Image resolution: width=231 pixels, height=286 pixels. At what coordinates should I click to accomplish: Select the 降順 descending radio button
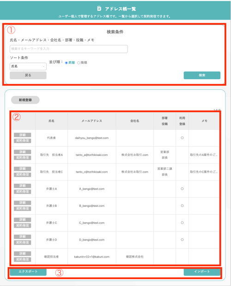79,63
